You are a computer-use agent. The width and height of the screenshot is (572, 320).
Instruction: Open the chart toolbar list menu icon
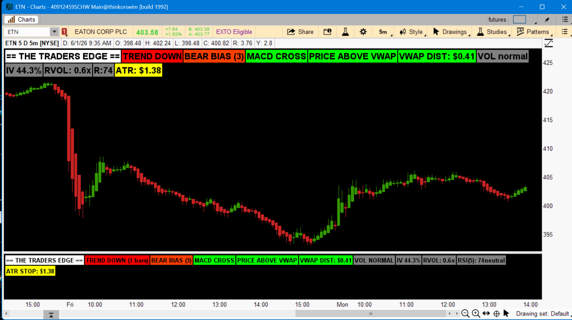pos(564,32)
